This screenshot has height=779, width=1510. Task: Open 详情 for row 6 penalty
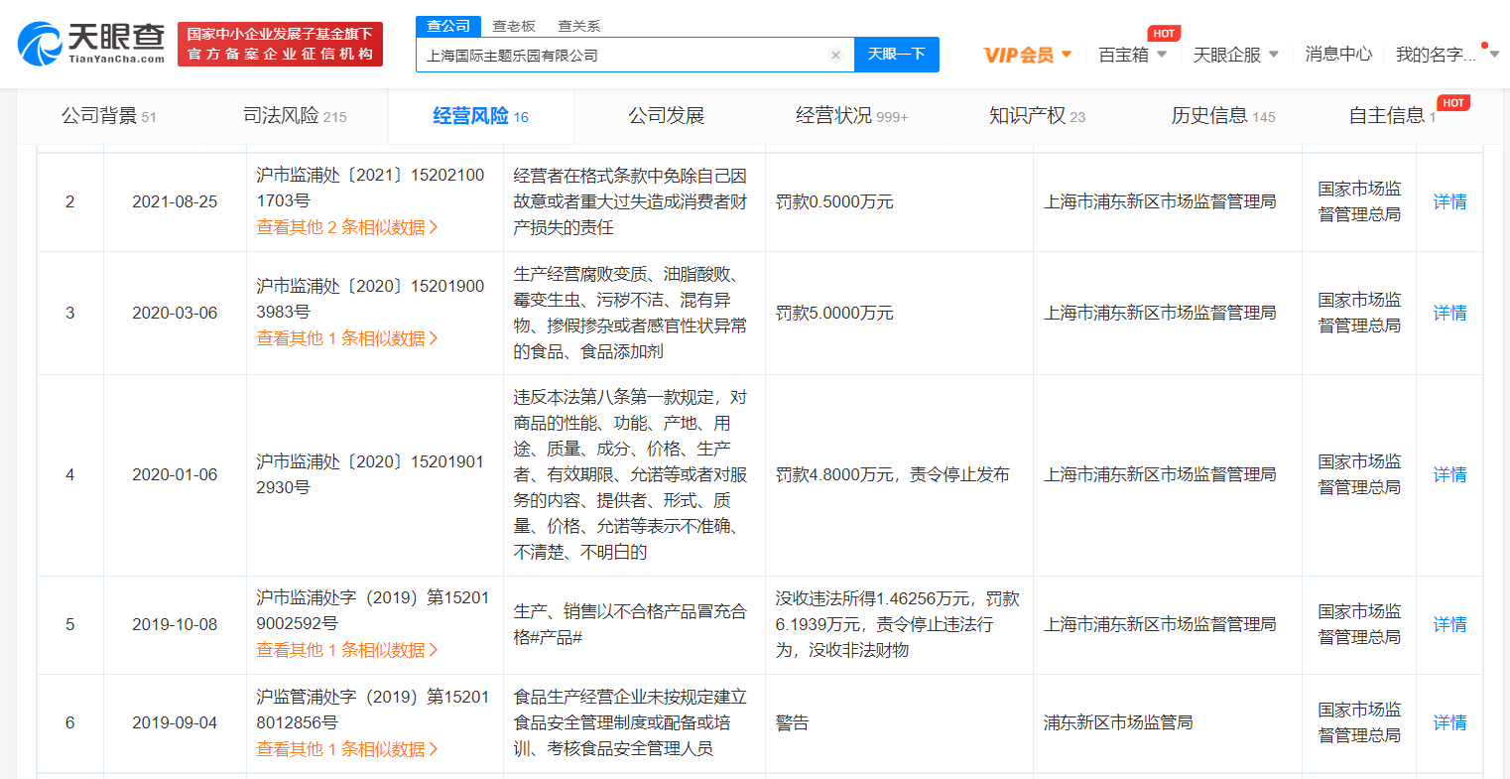pyautogui.click(x=1449, y=722)
